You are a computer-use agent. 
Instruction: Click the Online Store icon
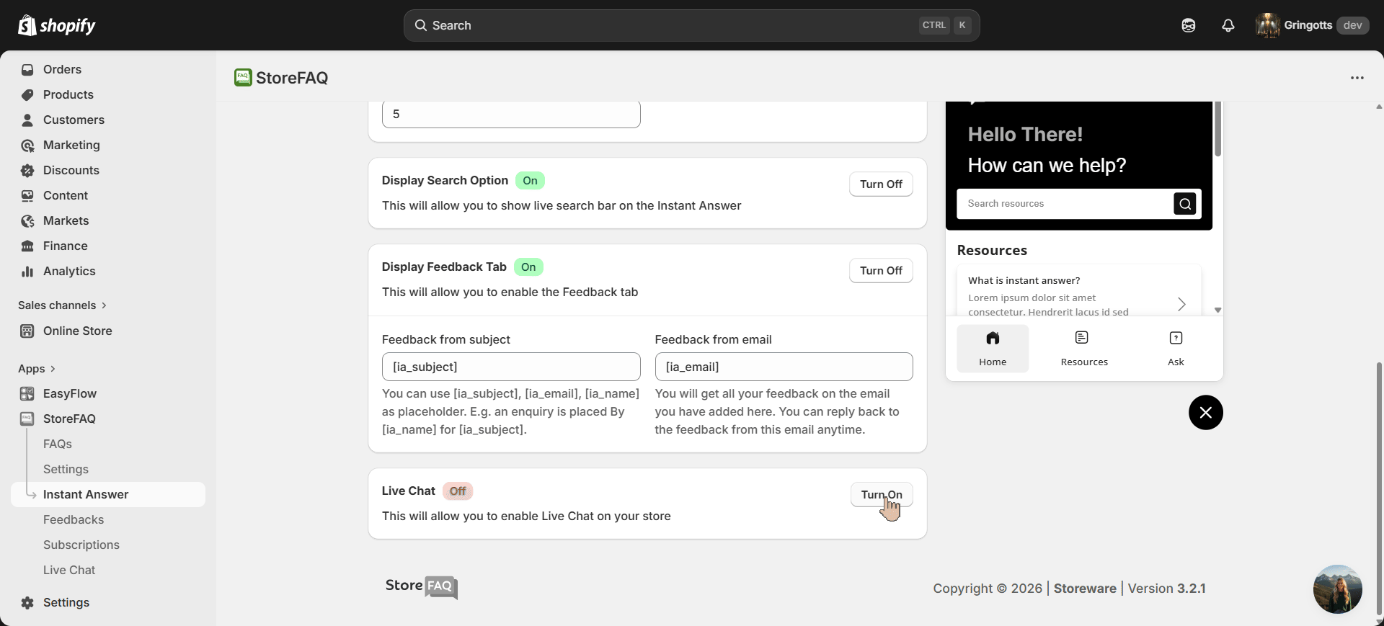pos(27,331)
